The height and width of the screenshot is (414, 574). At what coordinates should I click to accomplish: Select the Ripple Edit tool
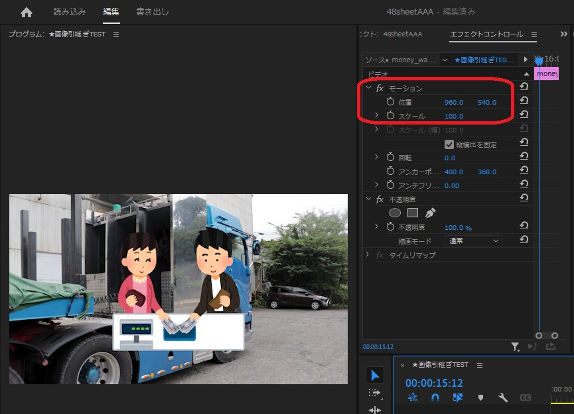(x=375, y=410)
